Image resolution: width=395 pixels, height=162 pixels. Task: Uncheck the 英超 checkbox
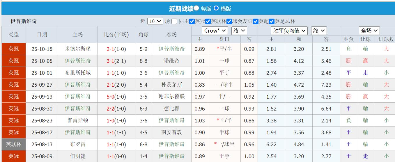tap(256, 21)
